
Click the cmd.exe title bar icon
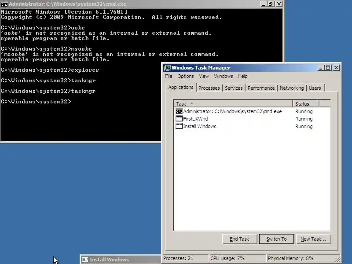(4, 4)
